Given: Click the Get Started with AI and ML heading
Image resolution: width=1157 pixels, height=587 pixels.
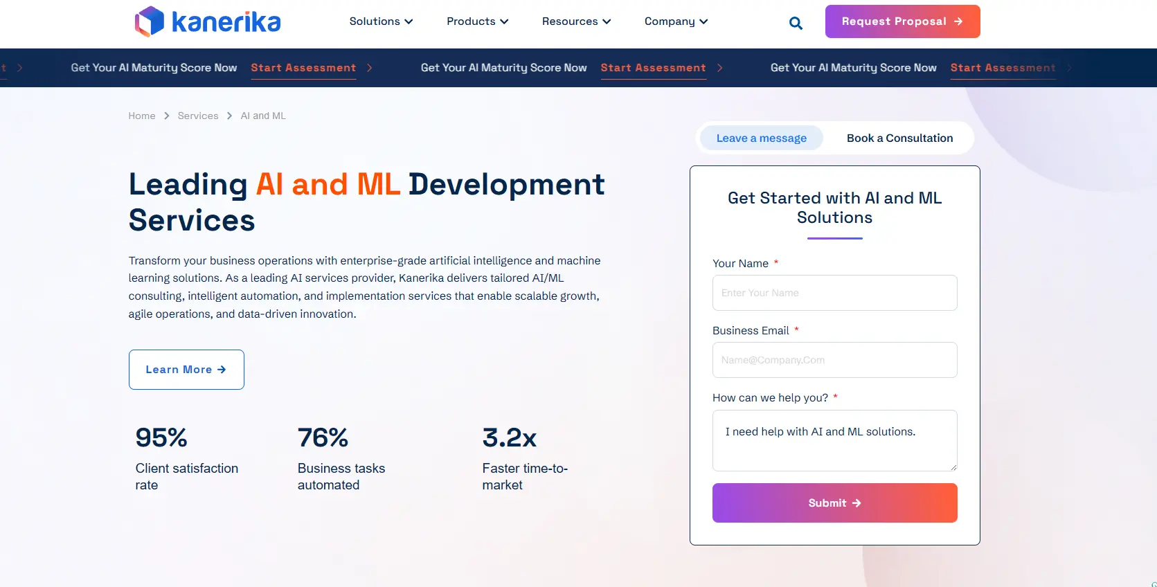Looking at the screenshot, I should [835, 208].
